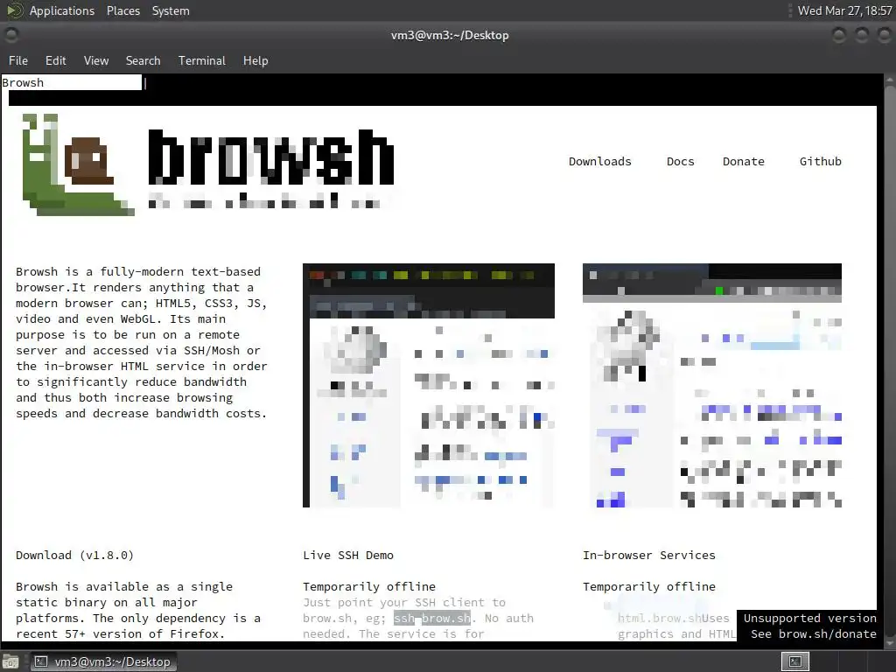
Task: Click the Docs link on Browsh page
Action: coord(680,161)
